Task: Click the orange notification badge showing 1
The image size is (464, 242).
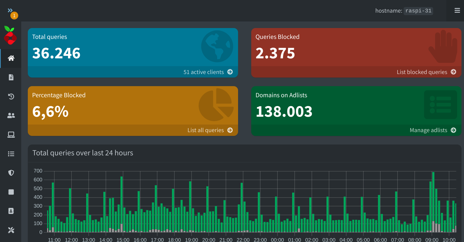Action: [14, 16]
